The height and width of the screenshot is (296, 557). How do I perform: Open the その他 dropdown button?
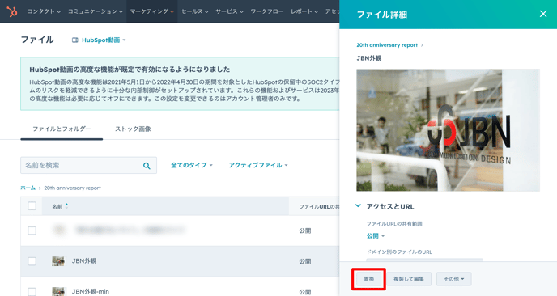click(453, 279)
